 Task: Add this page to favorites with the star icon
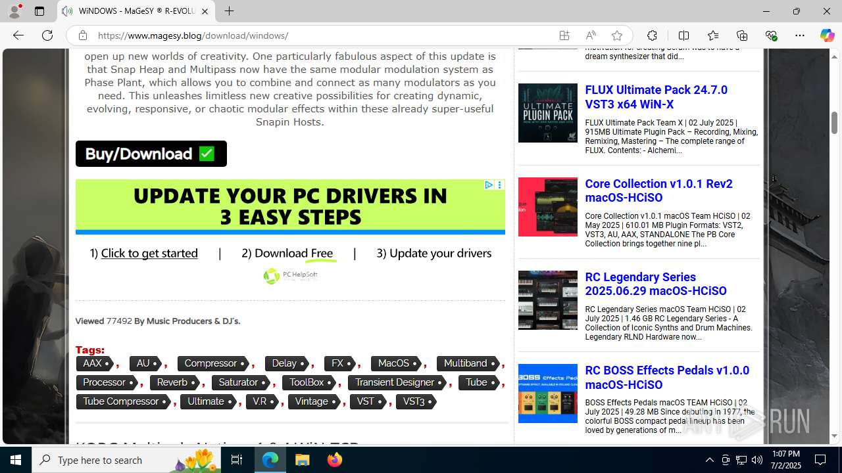616,35
